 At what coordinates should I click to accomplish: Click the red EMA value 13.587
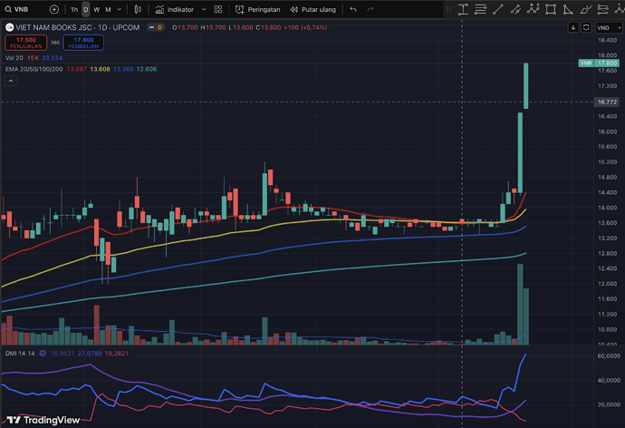pos(76,69)
